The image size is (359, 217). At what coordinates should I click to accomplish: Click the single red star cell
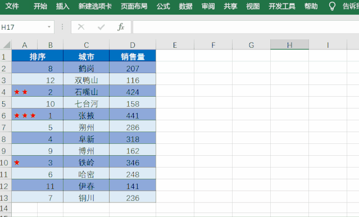(25, 161)
